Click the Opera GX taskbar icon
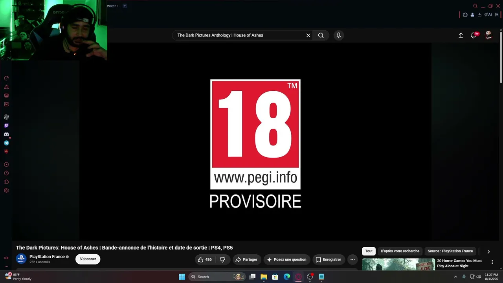503x283 pixels. [298, 277]
